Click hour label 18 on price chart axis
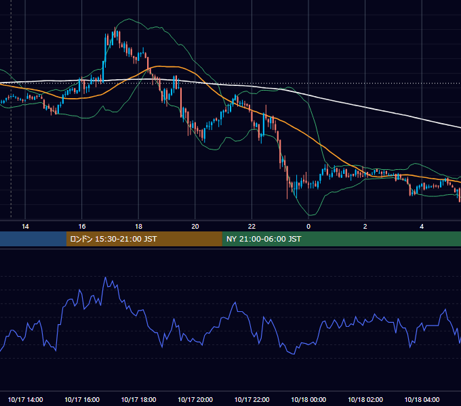Image resolution: width=461 pixels, height=406 pixels. point(138,227)
